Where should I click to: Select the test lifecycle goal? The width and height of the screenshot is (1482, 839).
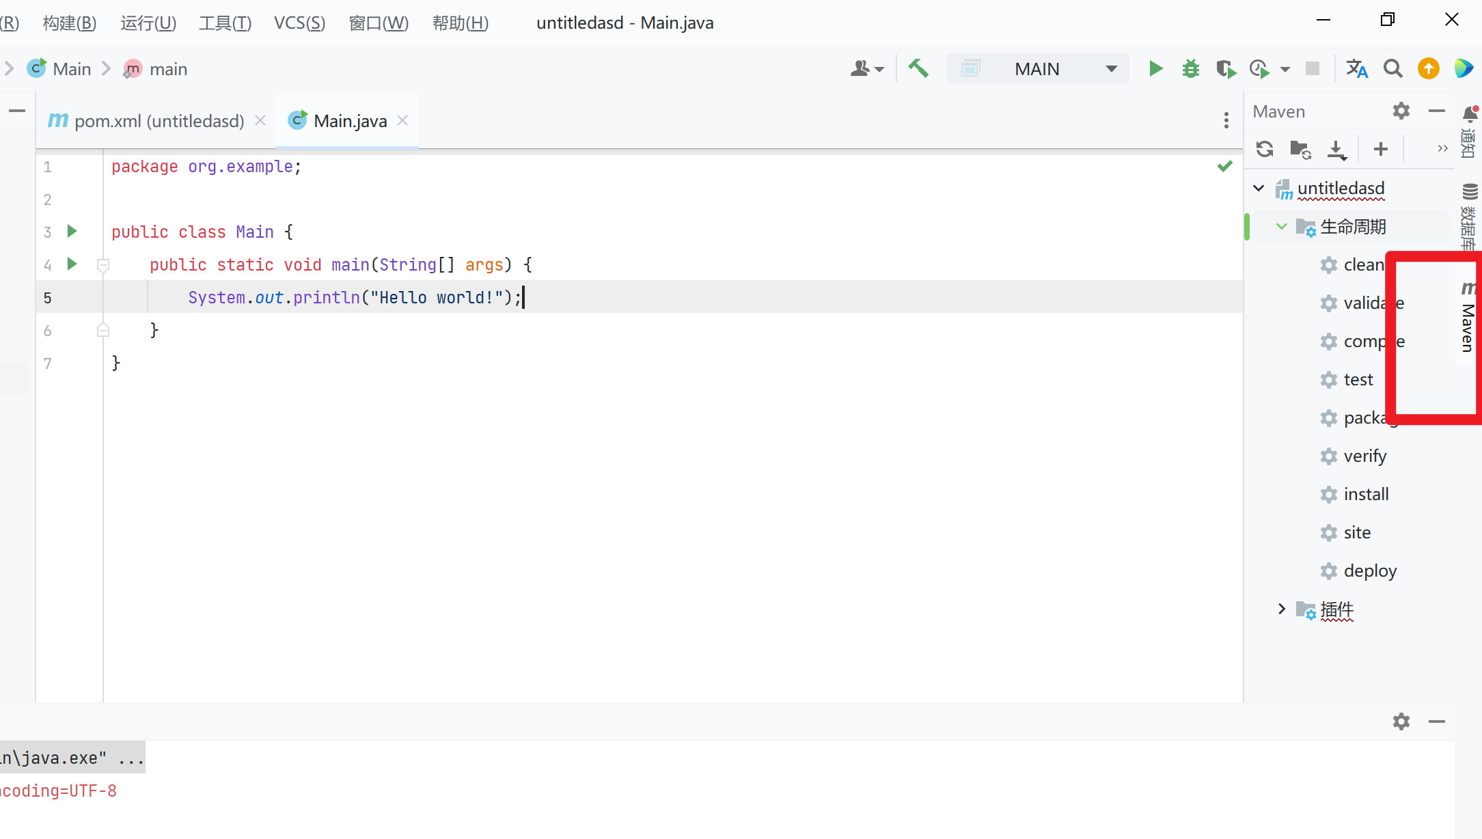pyautogui.click(x=1347, y=380)
